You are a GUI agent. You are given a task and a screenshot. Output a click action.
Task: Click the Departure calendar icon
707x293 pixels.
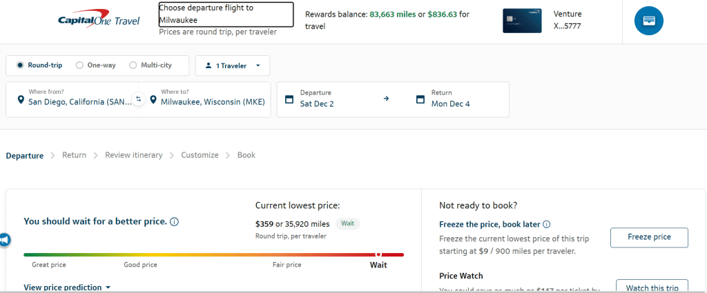(289, 99)
